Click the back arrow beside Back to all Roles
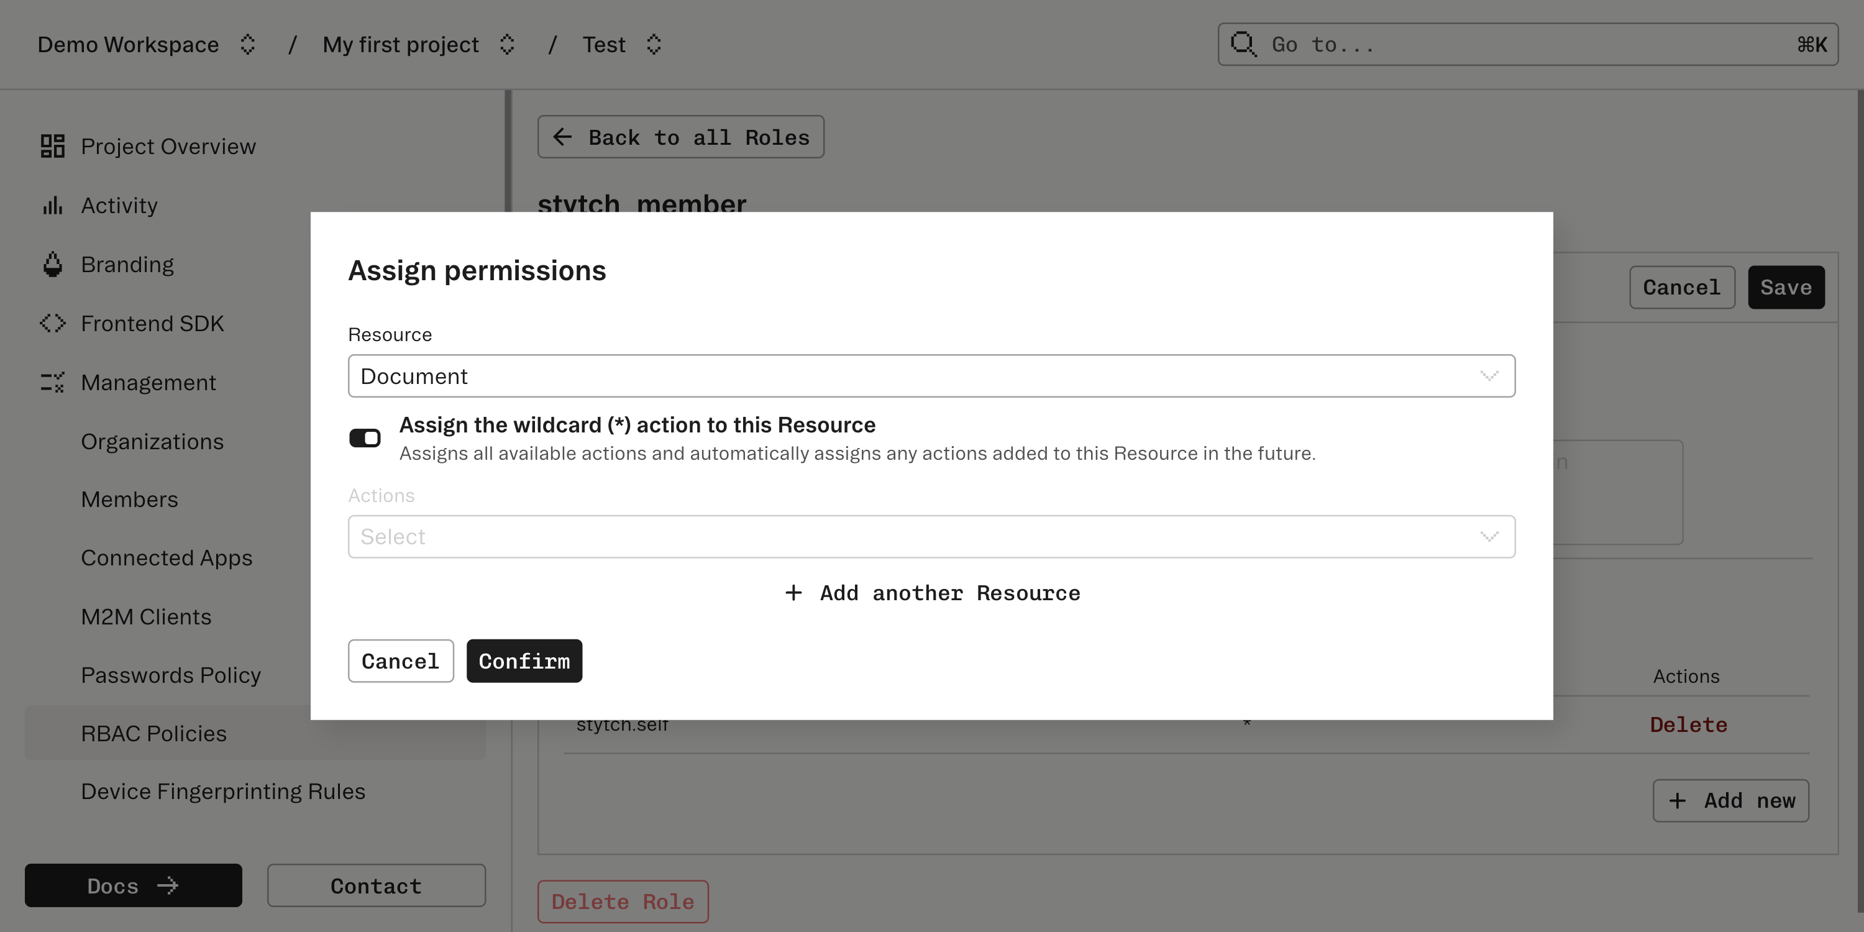 tap(564, 137)
